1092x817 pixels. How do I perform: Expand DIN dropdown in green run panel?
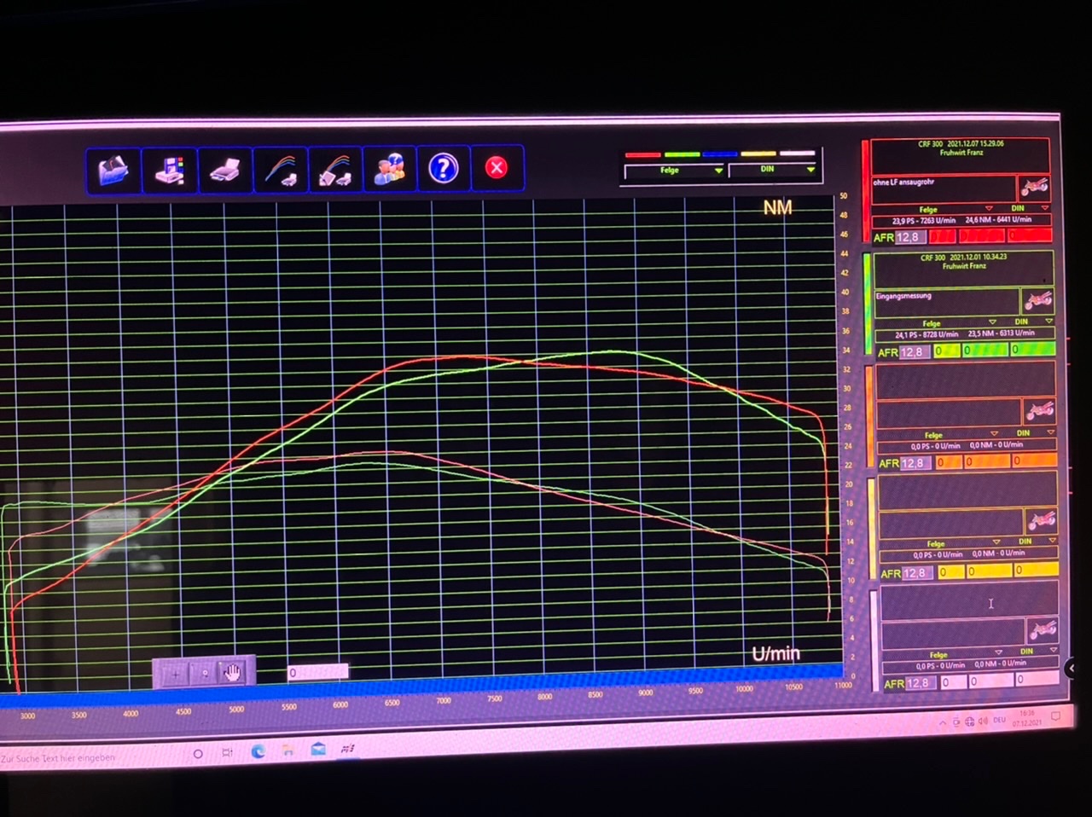1048,322
